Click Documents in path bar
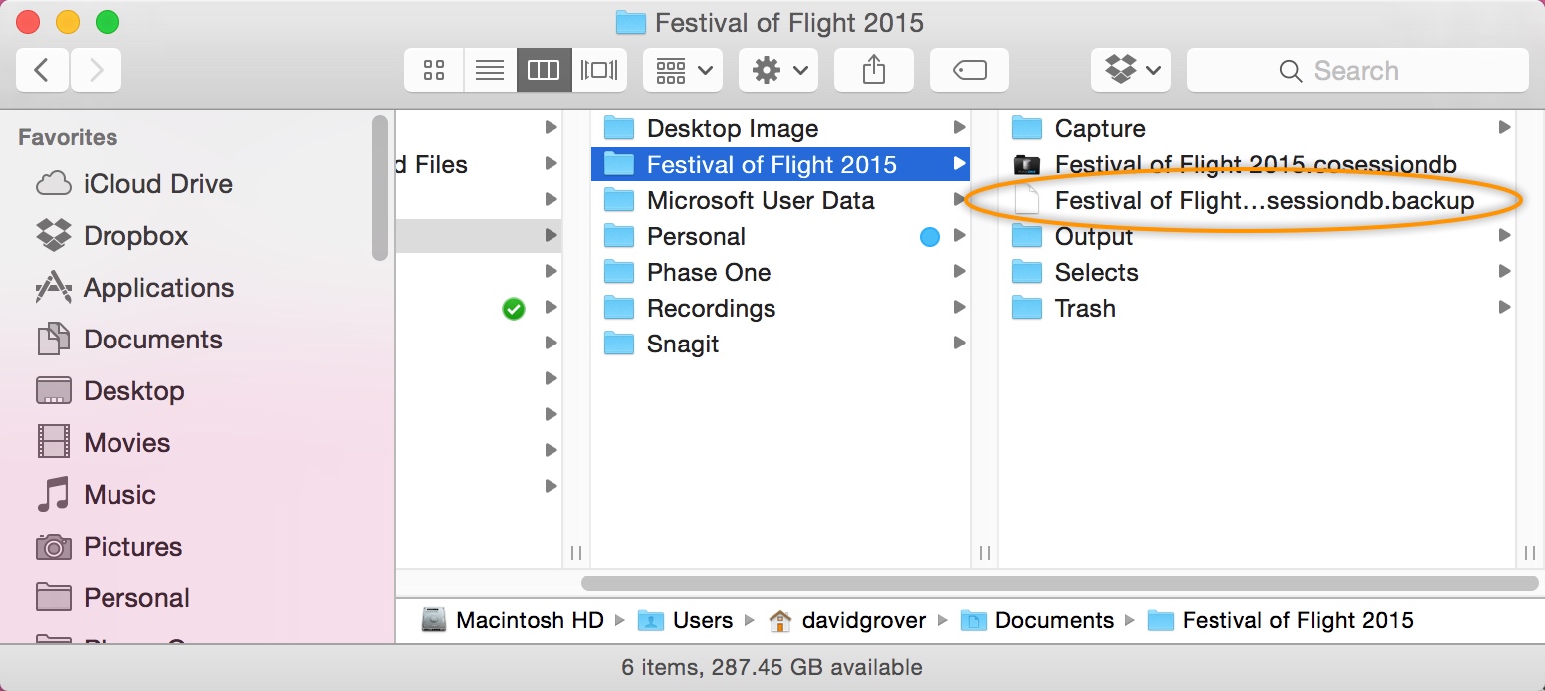1545x691 pixels. click(x=1037, y=620)
